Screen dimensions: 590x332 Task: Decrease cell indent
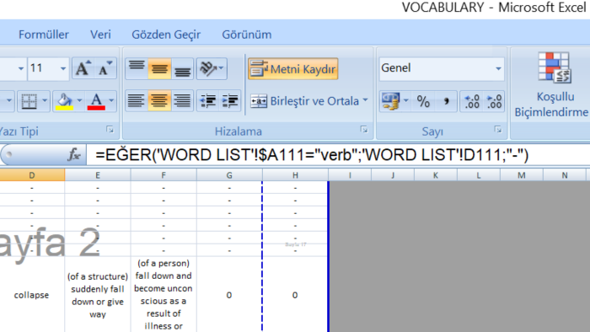coord(207,101)
